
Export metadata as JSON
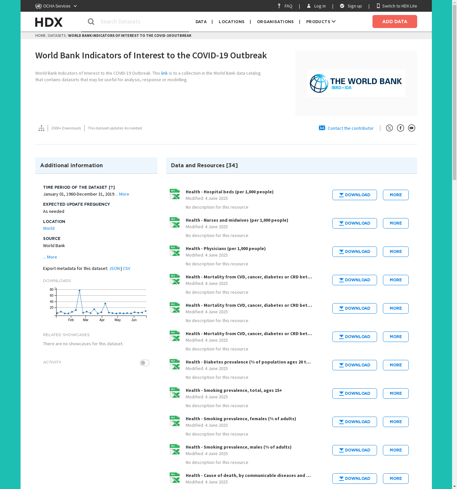click(114, 268)
